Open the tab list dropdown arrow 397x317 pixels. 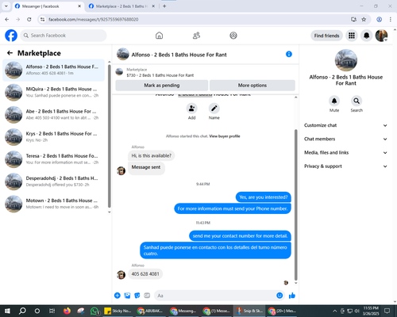(6, 6)
